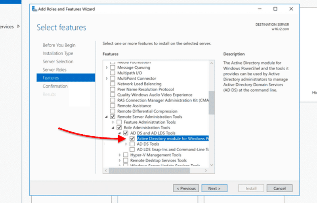Check AD LDS Snap-Ins and Command-Line Tools box

[132, 149]
